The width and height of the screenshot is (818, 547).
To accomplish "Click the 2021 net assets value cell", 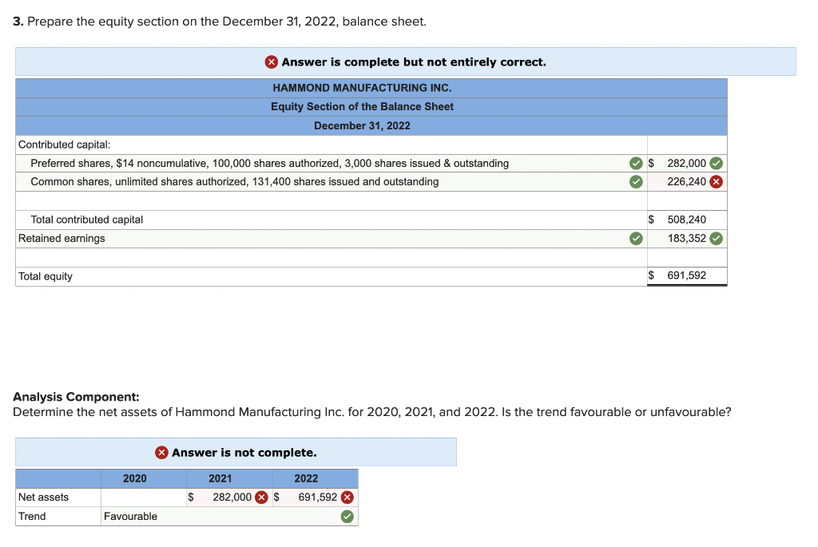I will coord(229,497).
